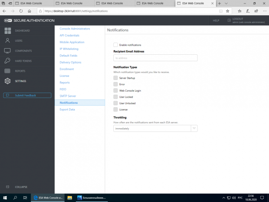This screenshot has width=269, height=202.
Task: Click the share page icon
Action: 256,11
